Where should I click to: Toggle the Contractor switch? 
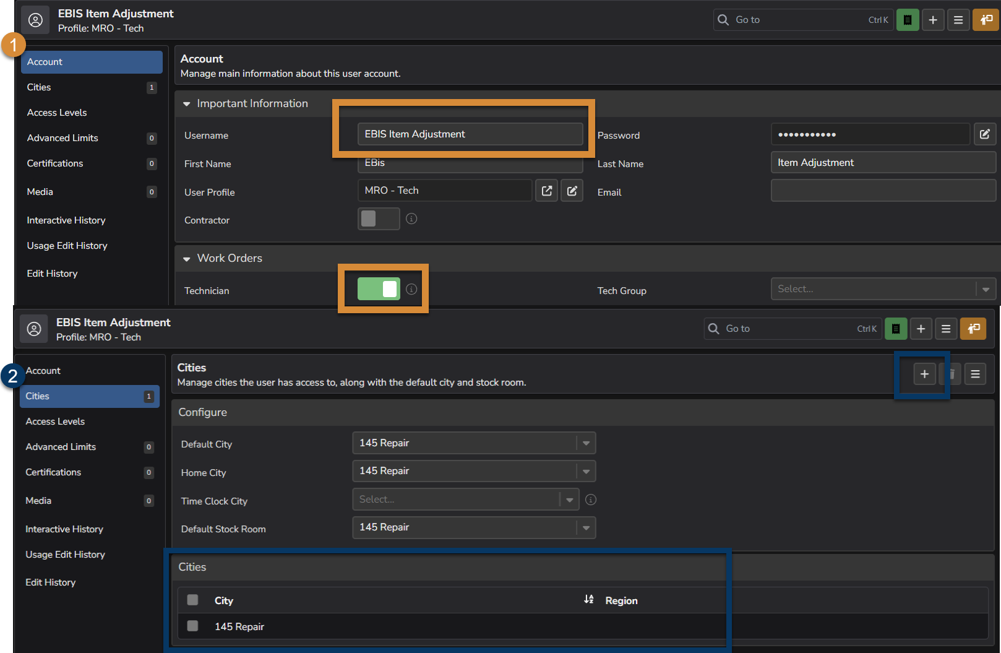click(379, 218)
